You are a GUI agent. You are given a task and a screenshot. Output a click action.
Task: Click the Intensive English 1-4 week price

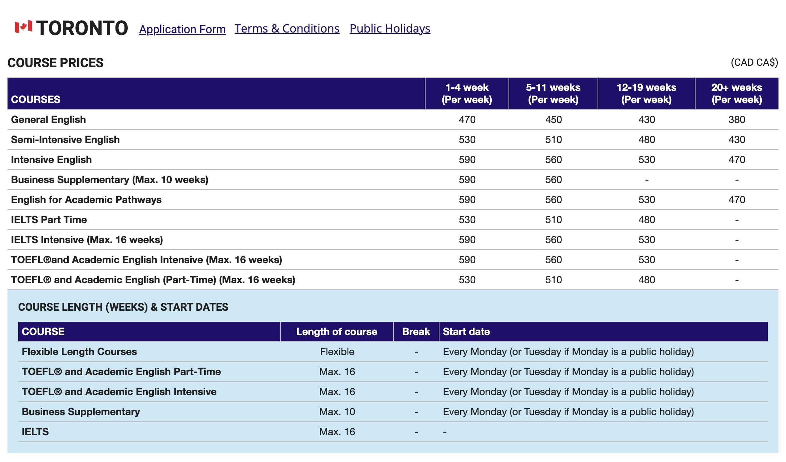tap(467, 159)
